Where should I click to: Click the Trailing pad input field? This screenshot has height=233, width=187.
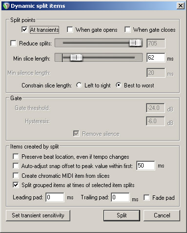(x=120, y=197)
